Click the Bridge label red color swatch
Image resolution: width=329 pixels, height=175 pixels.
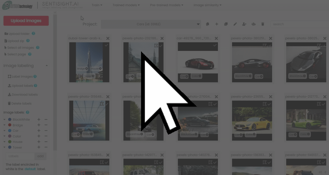(9, 125)
